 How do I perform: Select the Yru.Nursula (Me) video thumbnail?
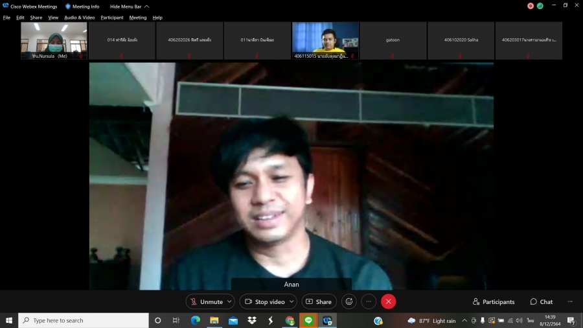pos(54,41)
